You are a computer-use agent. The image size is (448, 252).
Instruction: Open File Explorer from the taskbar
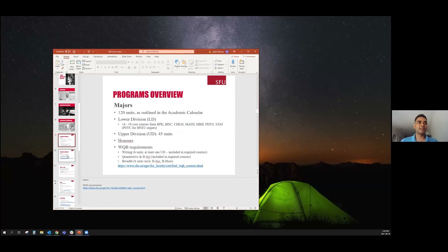coord(42,232)
